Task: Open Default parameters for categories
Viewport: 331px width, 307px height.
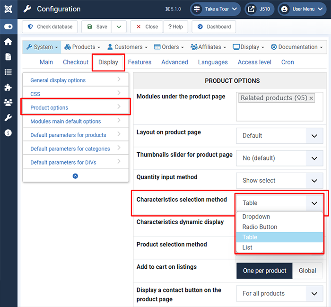Action: tap(76, 148)
